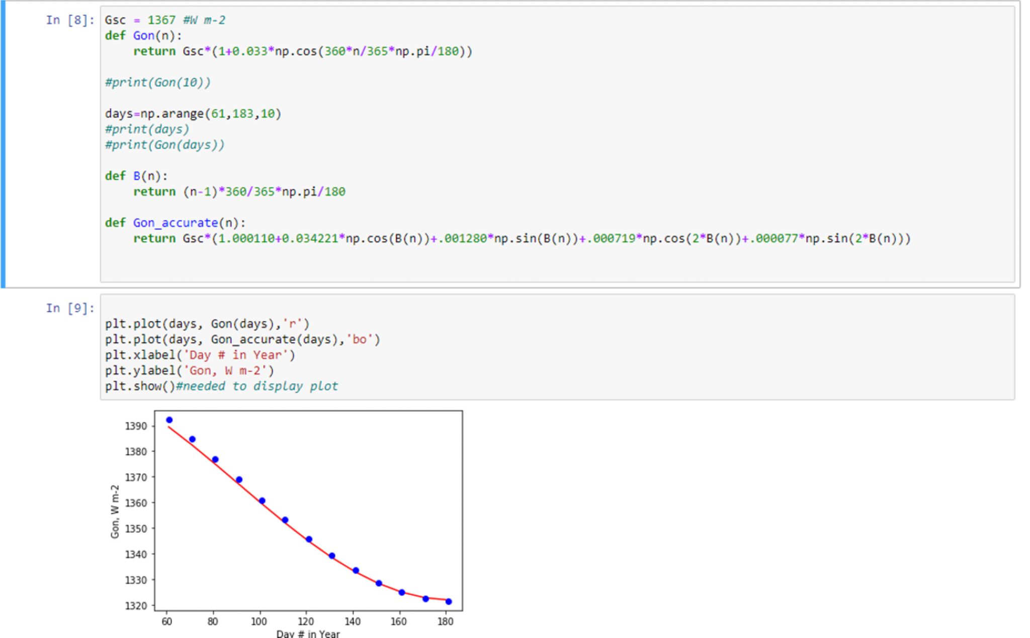Place cursor on 'Gsc = 1367' line
Screen dimensions: 1030x638
[x=165, y=20]
